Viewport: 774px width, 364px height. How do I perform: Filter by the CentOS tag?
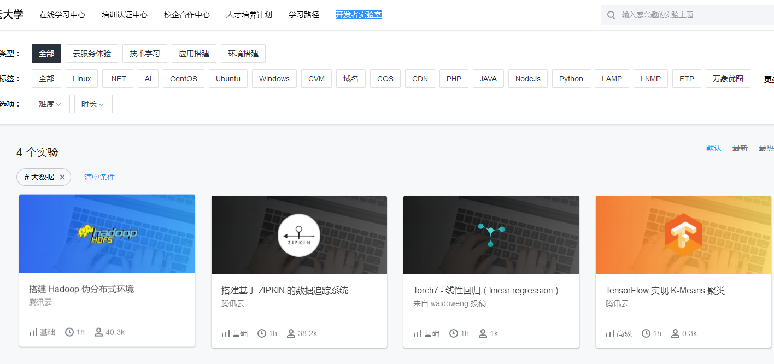184,79
